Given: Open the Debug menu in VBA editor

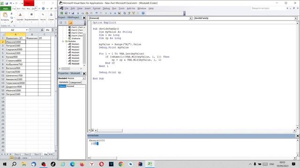Looking at the screenshot, I should coord(106,8).
